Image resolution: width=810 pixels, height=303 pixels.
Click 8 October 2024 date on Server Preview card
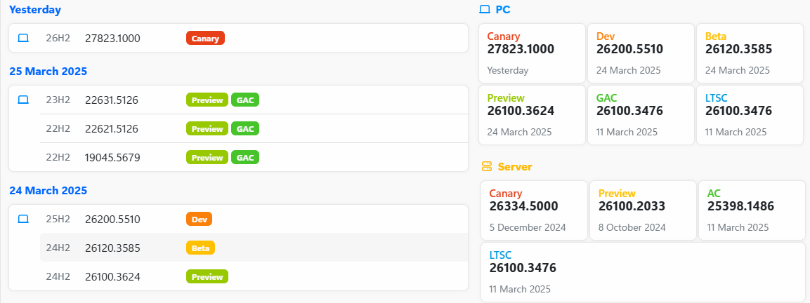(x=632, y=227)
